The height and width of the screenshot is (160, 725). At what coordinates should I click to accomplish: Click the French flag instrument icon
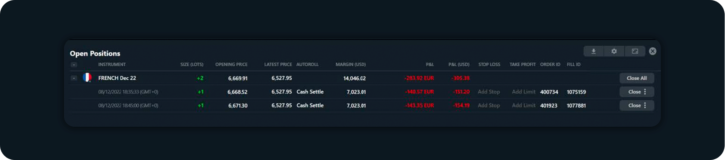tap(87, 78)
